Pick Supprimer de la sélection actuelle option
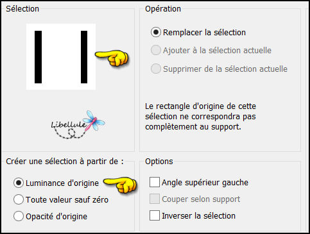 coord(156,69)
